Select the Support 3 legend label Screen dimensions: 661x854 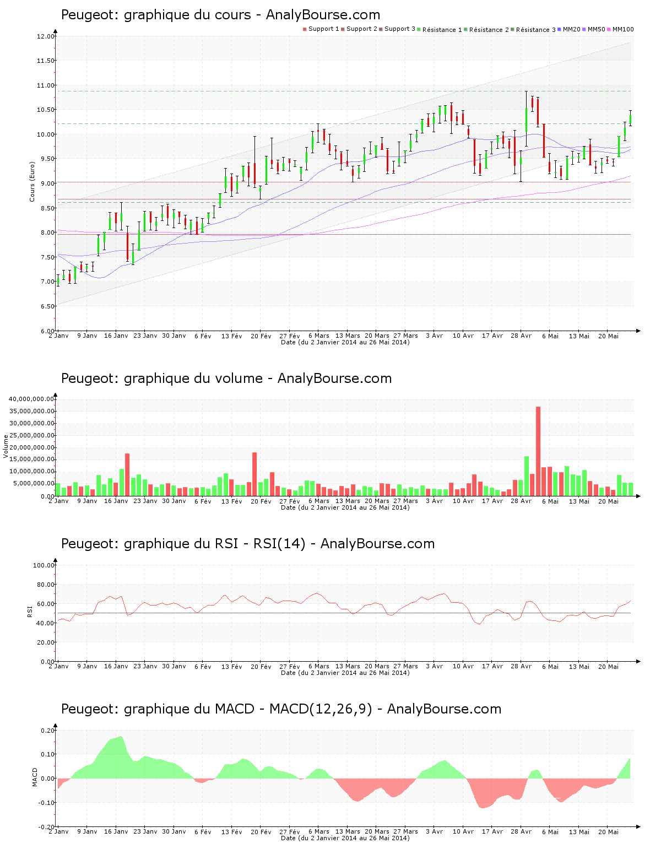click(400, 29)
